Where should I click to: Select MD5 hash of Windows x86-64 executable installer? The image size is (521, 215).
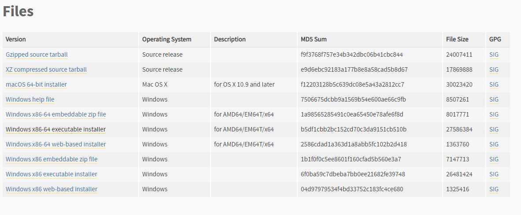click(354, 129)
